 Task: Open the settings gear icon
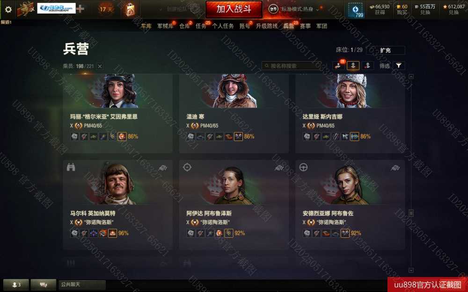point(8,9)
